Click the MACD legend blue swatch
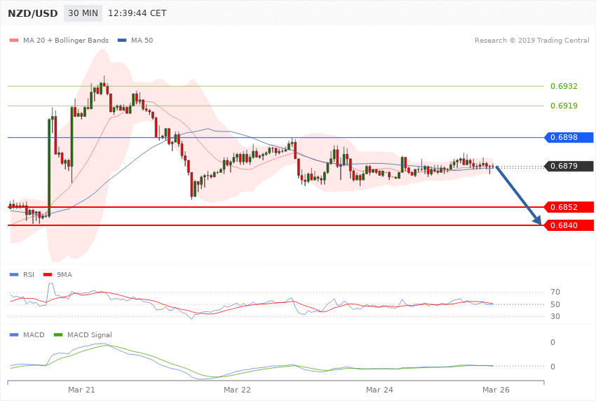This screenshot has width=596, height=403. (14, 334)
